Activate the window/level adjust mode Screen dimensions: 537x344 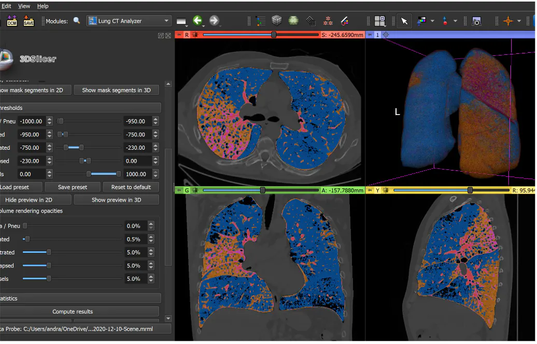[421, 21]
